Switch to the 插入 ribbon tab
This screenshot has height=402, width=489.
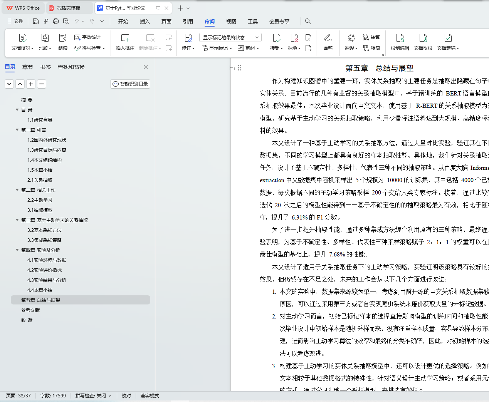145,22
